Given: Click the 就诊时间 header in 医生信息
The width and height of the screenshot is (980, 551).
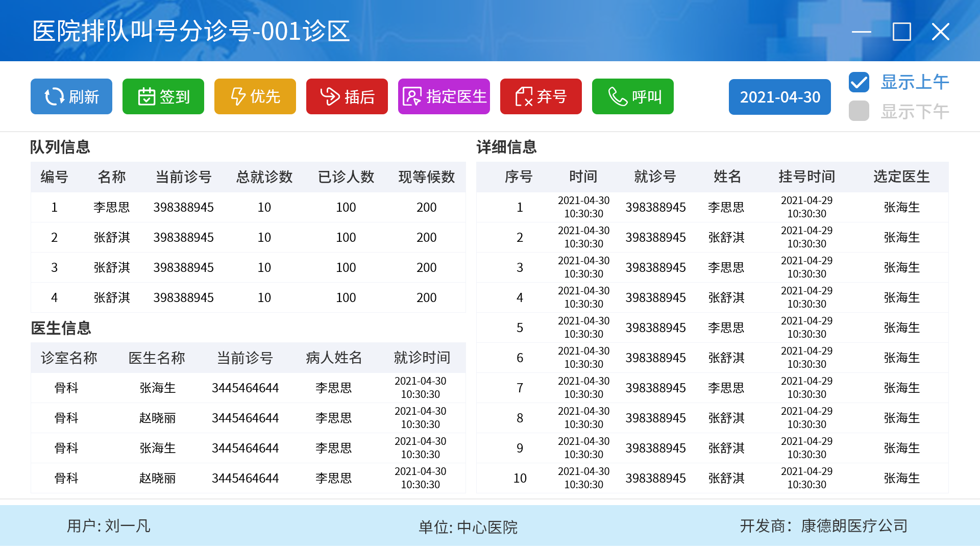Looking at the screenshot, I should click(422, 358).
